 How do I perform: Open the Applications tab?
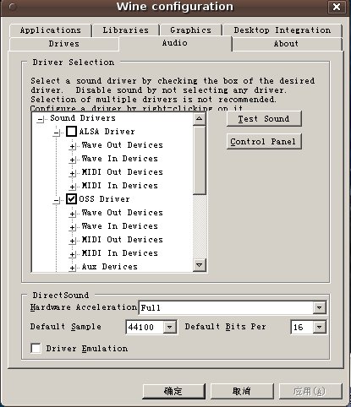coord(51,30)
